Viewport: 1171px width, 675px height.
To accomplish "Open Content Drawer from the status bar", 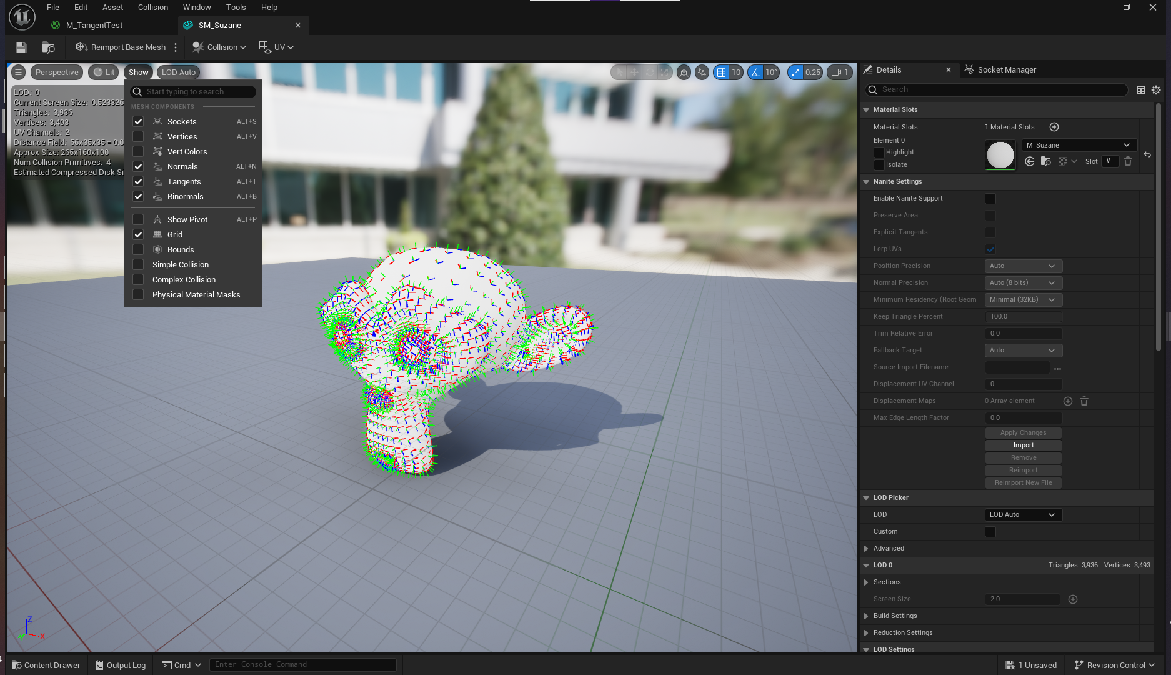I will click(x=46, y=665).
